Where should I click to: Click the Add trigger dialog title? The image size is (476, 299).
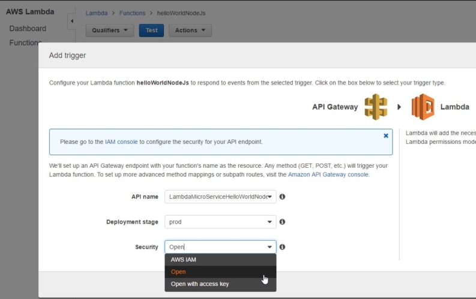tap(67, 56)
